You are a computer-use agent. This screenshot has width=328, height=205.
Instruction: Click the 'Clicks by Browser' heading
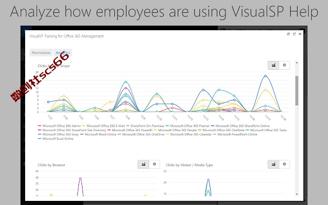pyautogui.click(x=51, y=165)
